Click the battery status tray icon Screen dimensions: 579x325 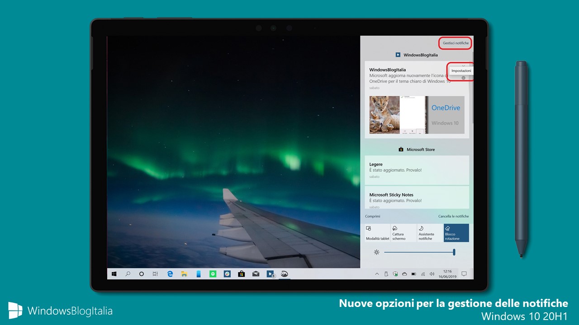click(x=413, y=274)
